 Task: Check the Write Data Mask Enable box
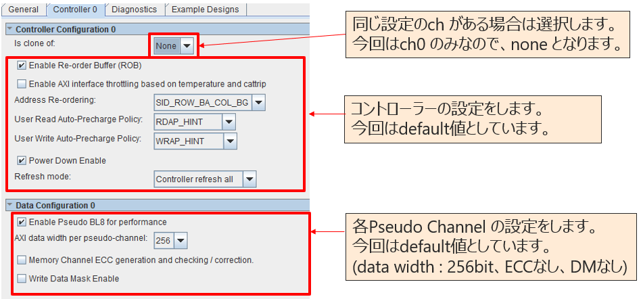point(23,278)
